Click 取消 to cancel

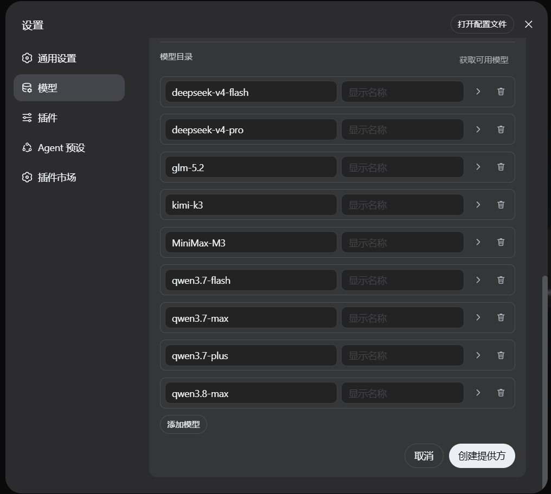click(424, 456)
